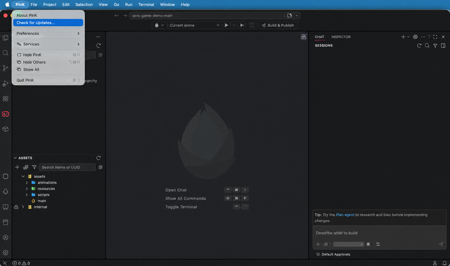Viewport: 450px width, 266px height.
Task: Toggle sessions side panel layout
Action: 443,45
